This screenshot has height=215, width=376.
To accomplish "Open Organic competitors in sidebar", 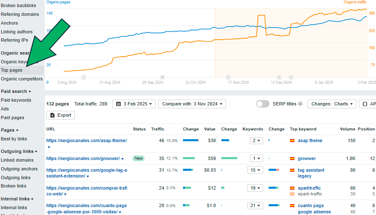I will pos(22,79).
